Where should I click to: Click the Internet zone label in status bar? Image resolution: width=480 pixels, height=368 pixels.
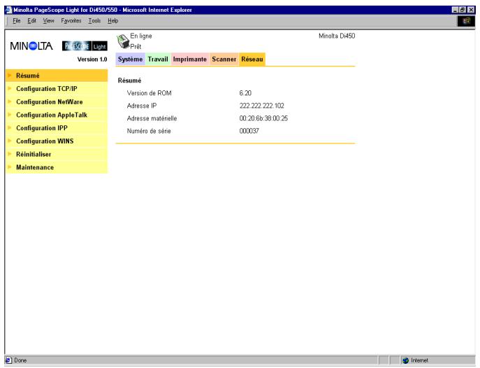[x=419, y=360]
